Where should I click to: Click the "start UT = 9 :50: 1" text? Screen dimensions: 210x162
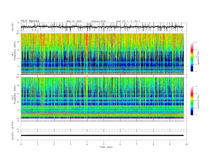click(x=128, y=21)
